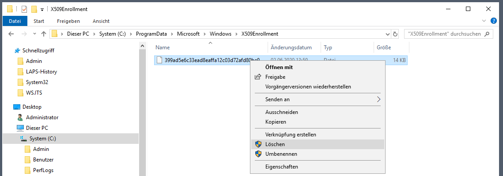
Task: Click the 14 KB size cell
Action: pos(398,60)
